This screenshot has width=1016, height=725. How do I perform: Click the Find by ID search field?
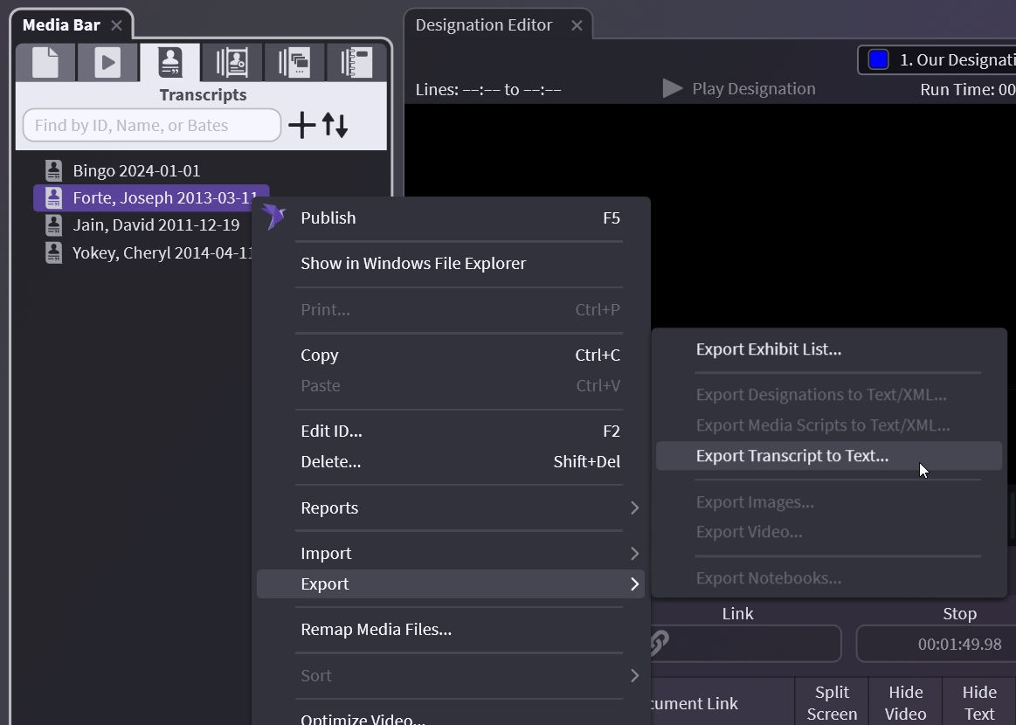152,125
